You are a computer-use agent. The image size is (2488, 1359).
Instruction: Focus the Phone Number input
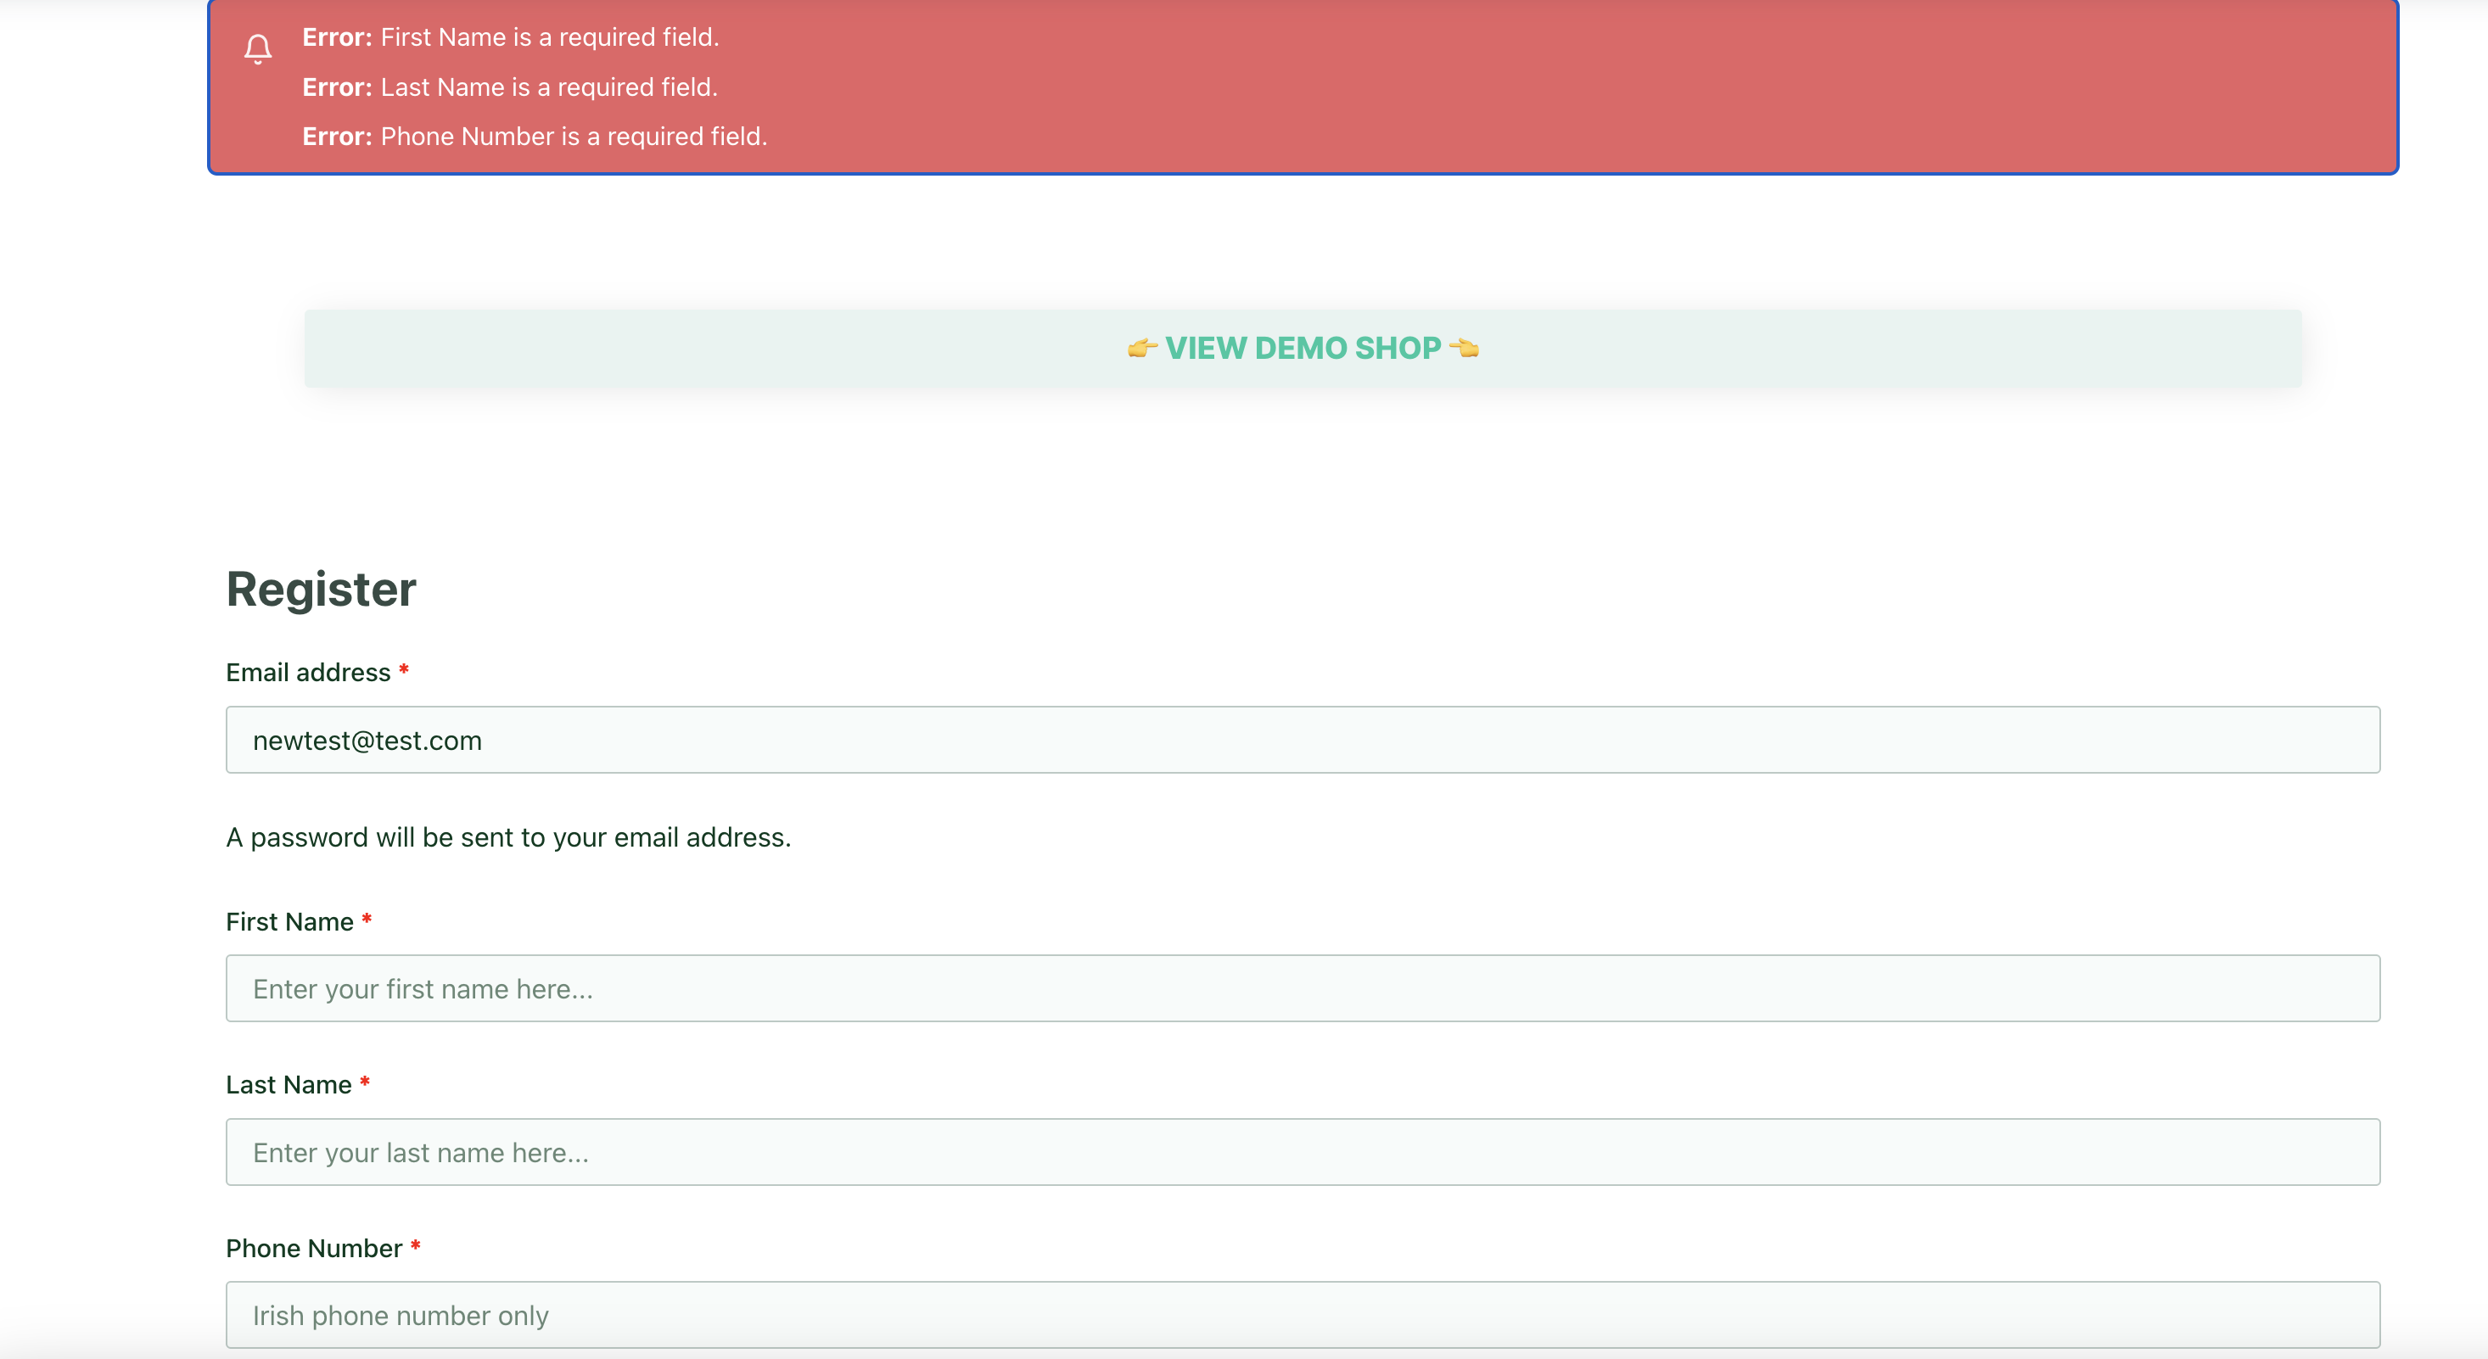pyautogui.click(x=1303, y=1315)
